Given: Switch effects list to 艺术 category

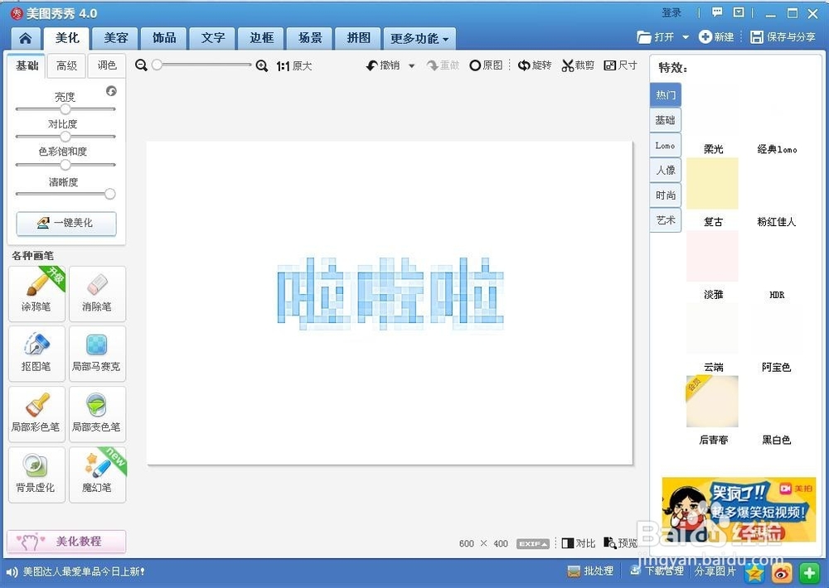Looking at the screenshot, I should click(x=666, y=220).
